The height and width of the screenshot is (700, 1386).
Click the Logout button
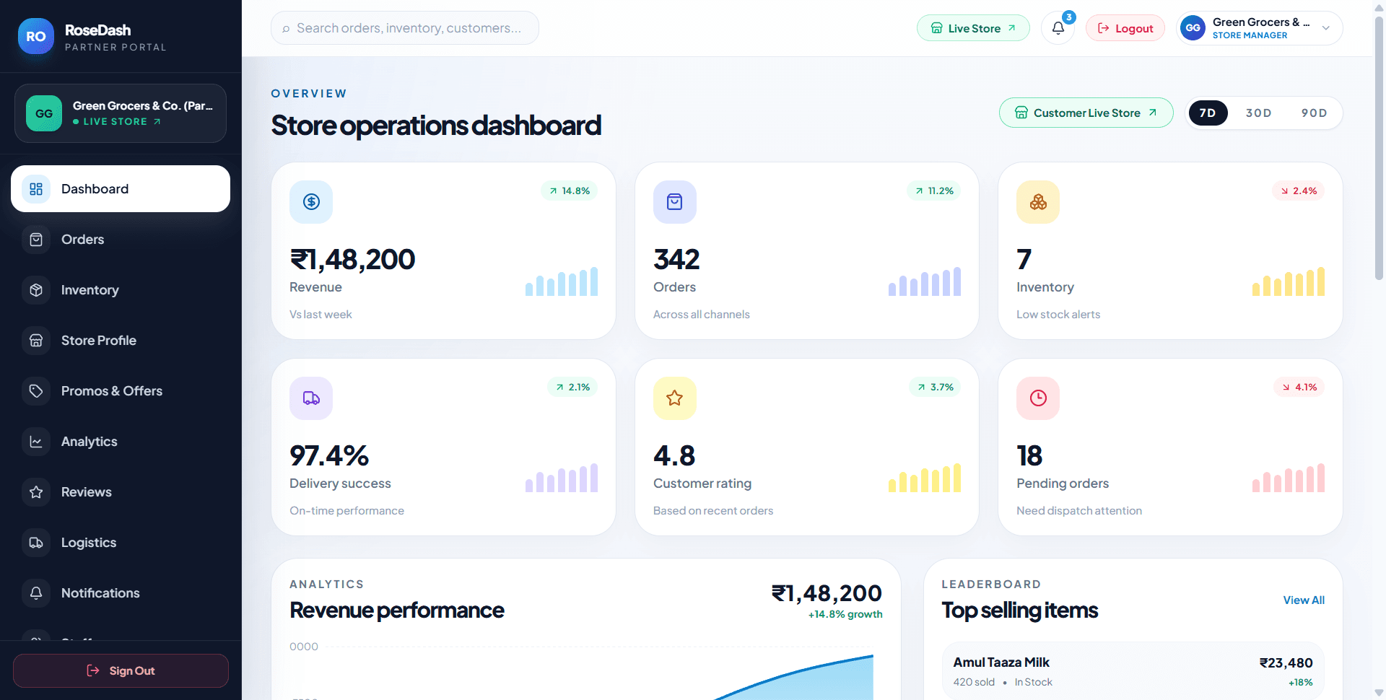click(1125, 28)
